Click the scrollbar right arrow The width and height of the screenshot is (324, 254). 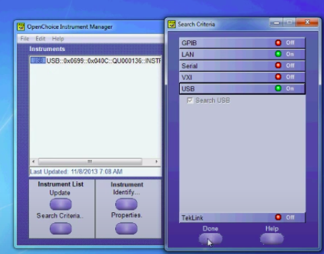pyautogui.click(x=156, y=161)
